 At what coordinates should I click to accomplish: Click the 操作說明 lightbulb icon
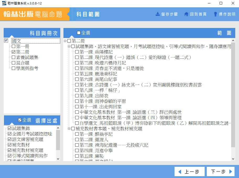[x=215, y=14]
